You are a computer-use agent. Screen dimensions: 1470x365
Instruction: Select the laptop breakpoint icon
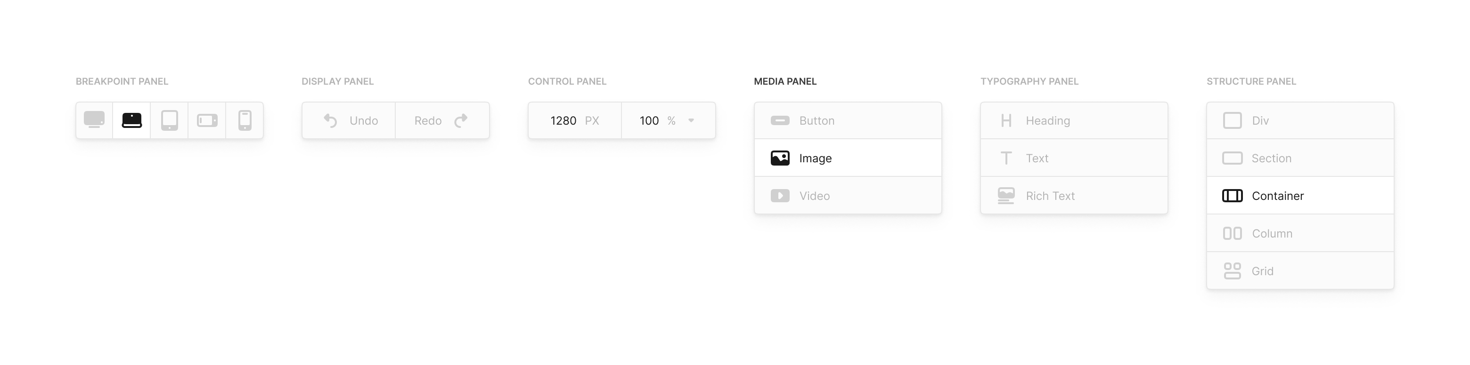pyautogui.click(x=131, y=120)
